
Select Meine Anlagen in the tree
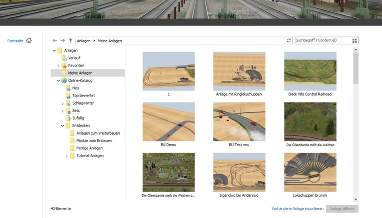[80, 73]
